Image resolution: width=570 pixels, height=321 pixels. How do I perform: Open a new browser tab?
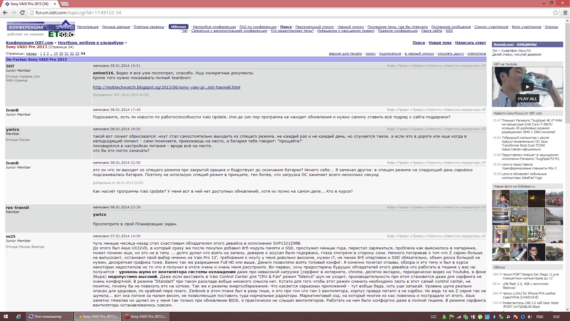pyautogui.click(x=65, y=4)
